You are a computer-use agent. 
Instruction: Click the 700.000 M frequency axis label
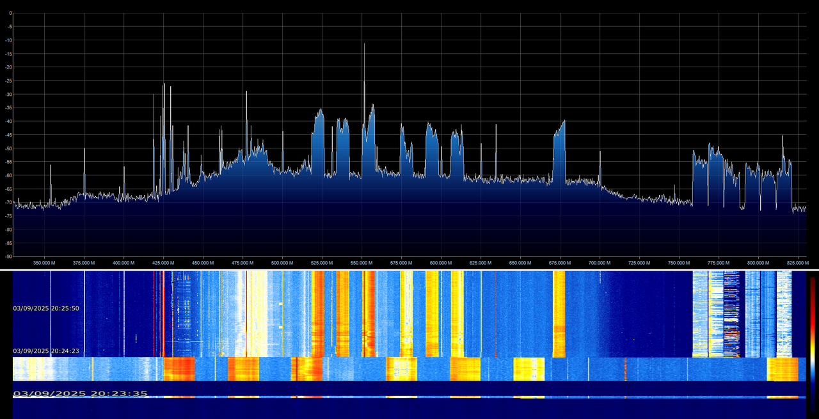click(x=600, y=262)
